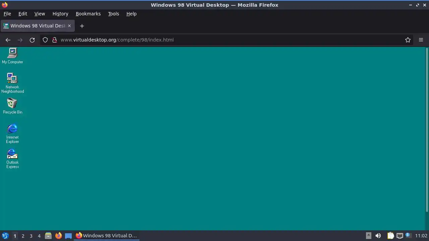Screen dimensions: 429x241
Task: Maximize the Firefox window
Action: pos(418,5)
